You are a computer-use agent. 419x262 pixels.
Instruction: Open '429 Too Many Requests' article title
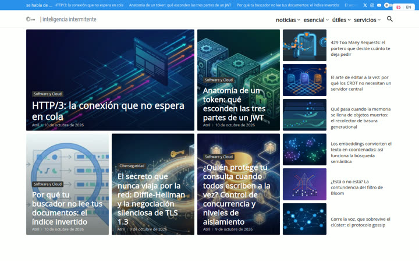click(x=360, y=48)
